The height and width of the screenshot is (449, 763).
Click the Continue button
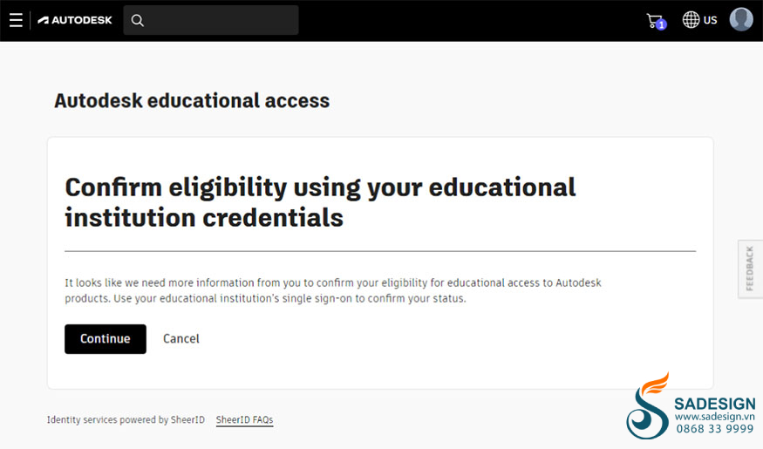tap(106, 338)
